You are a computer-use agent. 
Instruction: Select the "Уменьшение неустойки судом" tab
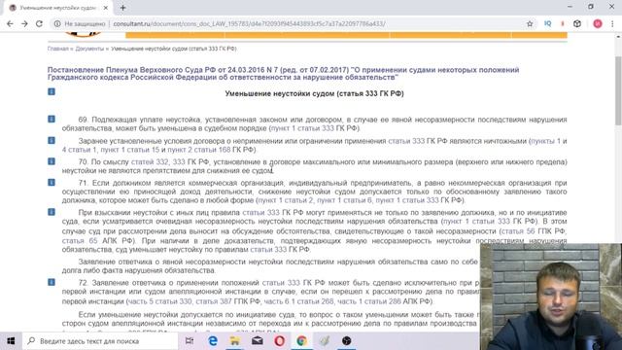(x=58, y=8)
